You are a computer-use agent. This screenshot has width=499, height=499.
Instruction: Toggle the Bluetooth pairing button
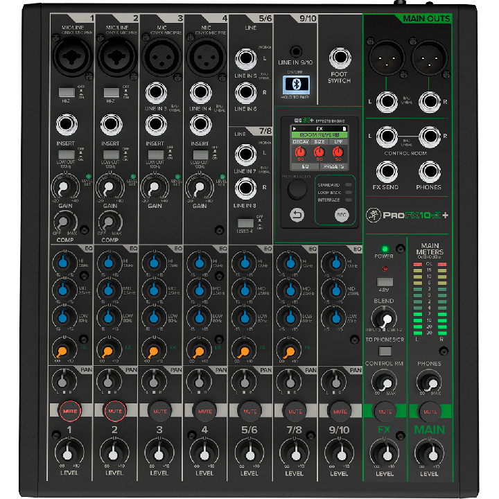click(296, 85)
